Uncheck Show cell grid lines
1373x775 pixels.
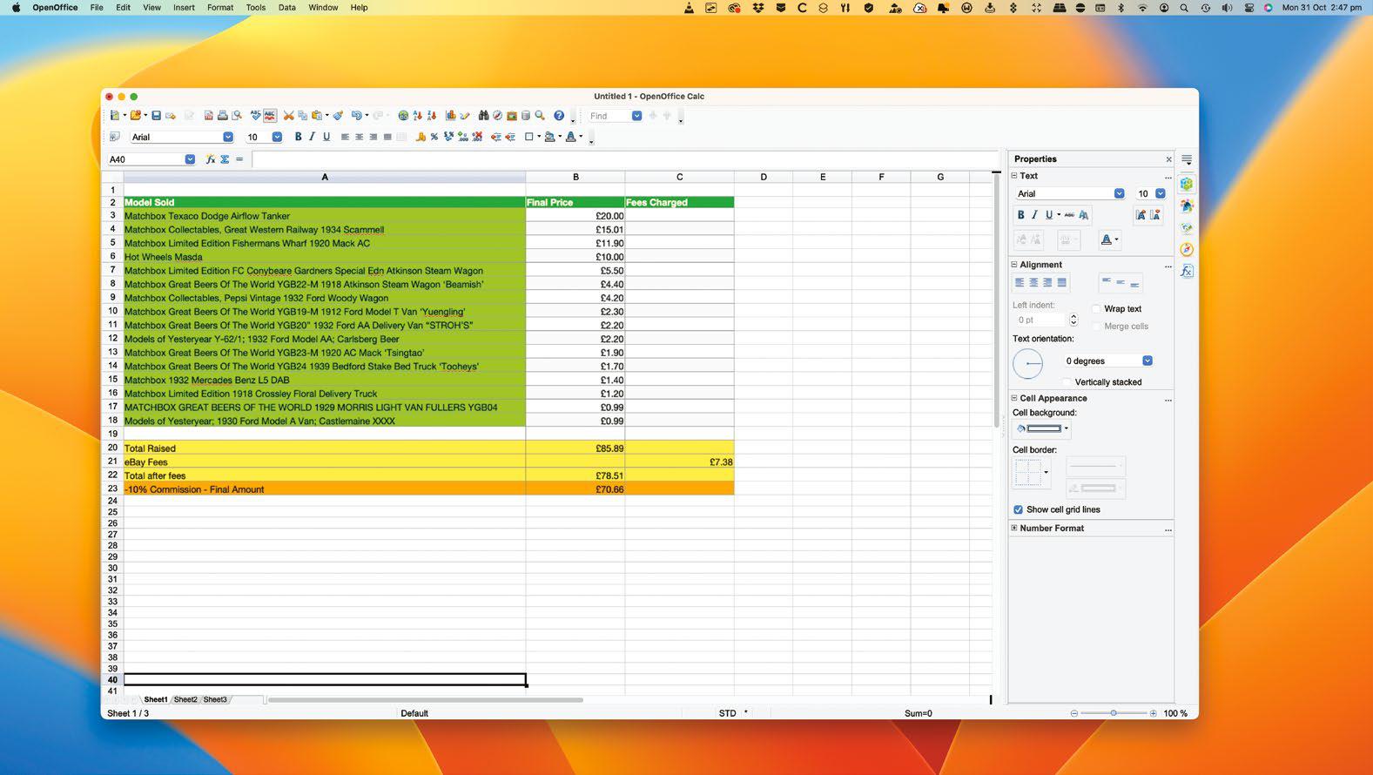click(x=1018, y=509)
